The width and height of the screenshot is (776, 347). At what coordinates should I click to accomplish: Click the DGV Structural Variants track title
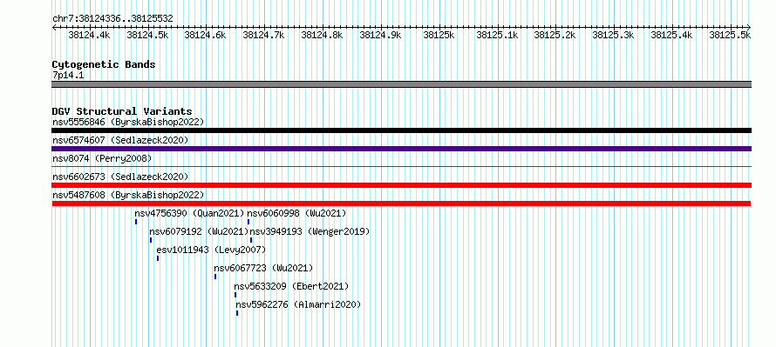[x=122, y=111]
